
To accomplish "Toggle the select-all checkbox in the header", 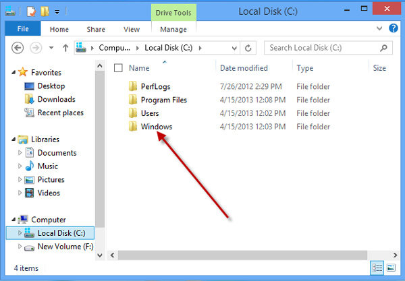I will (118, 68).
